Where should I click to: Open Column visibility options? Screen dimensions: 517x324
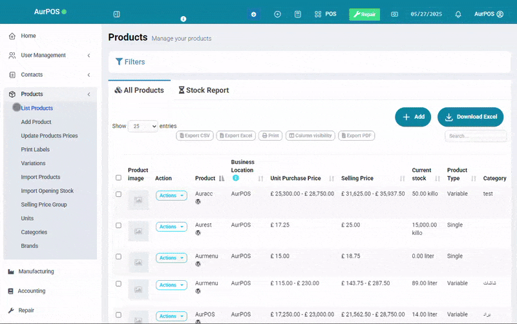coord(310,136)
